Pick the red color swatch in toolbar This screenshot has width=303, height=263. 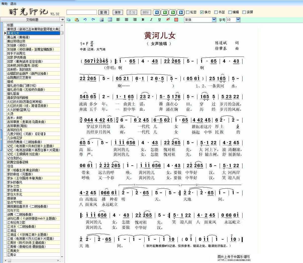pos(176,20)
